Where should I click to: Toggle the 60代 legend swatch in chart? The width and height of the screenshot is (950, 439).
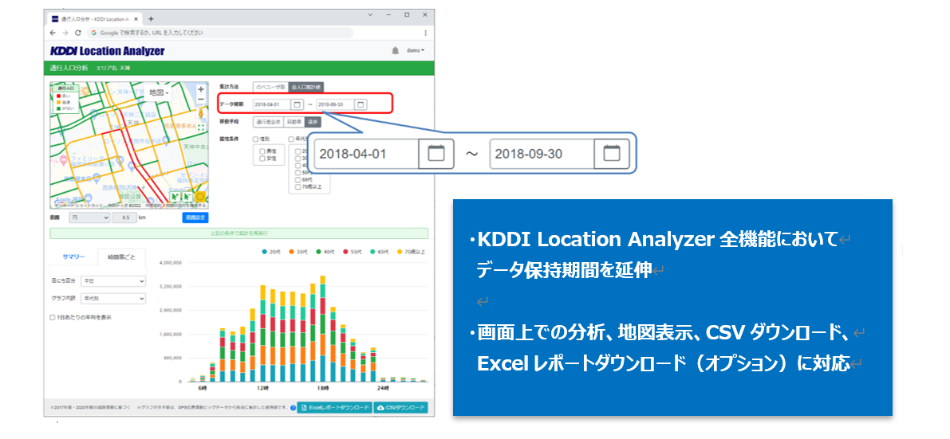click(x=372, y=251)
